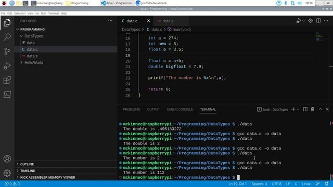Screen dimensions: 333x187
Task: Select the TERMINAL tab
Action: click(208, 110)
